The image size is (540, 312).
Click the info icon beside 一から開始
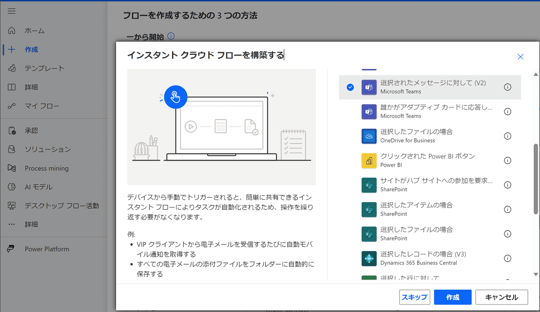coord(171,36)
